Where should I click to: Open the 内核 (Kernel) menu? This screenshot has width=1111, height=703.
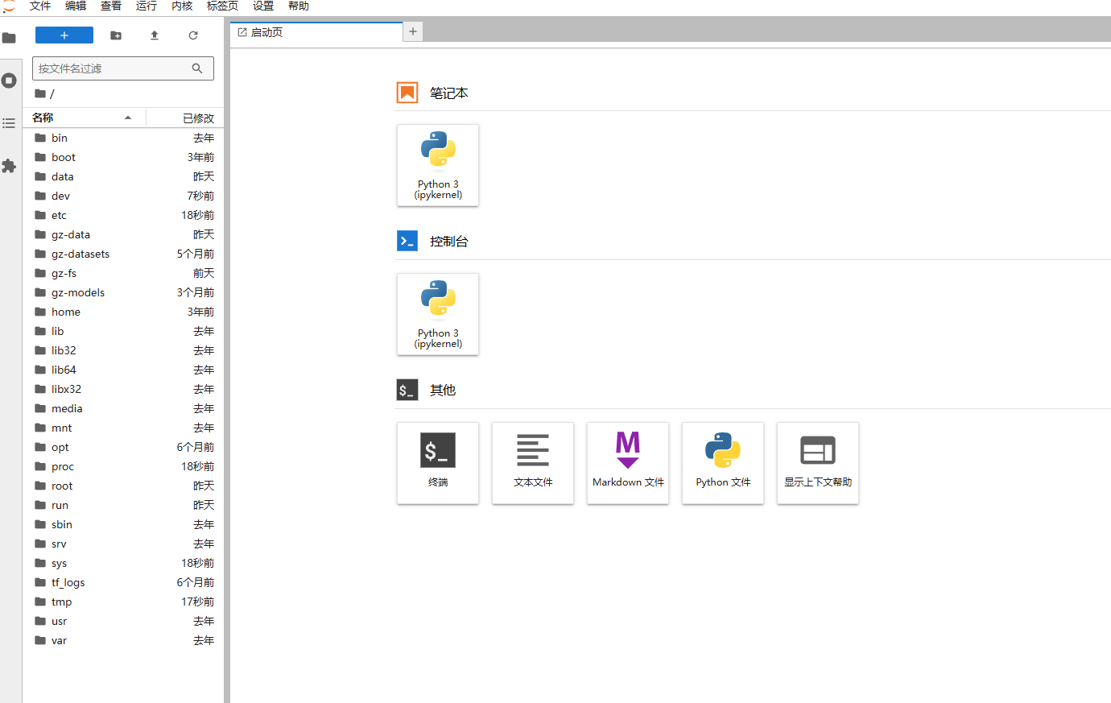tap(182, 6)
